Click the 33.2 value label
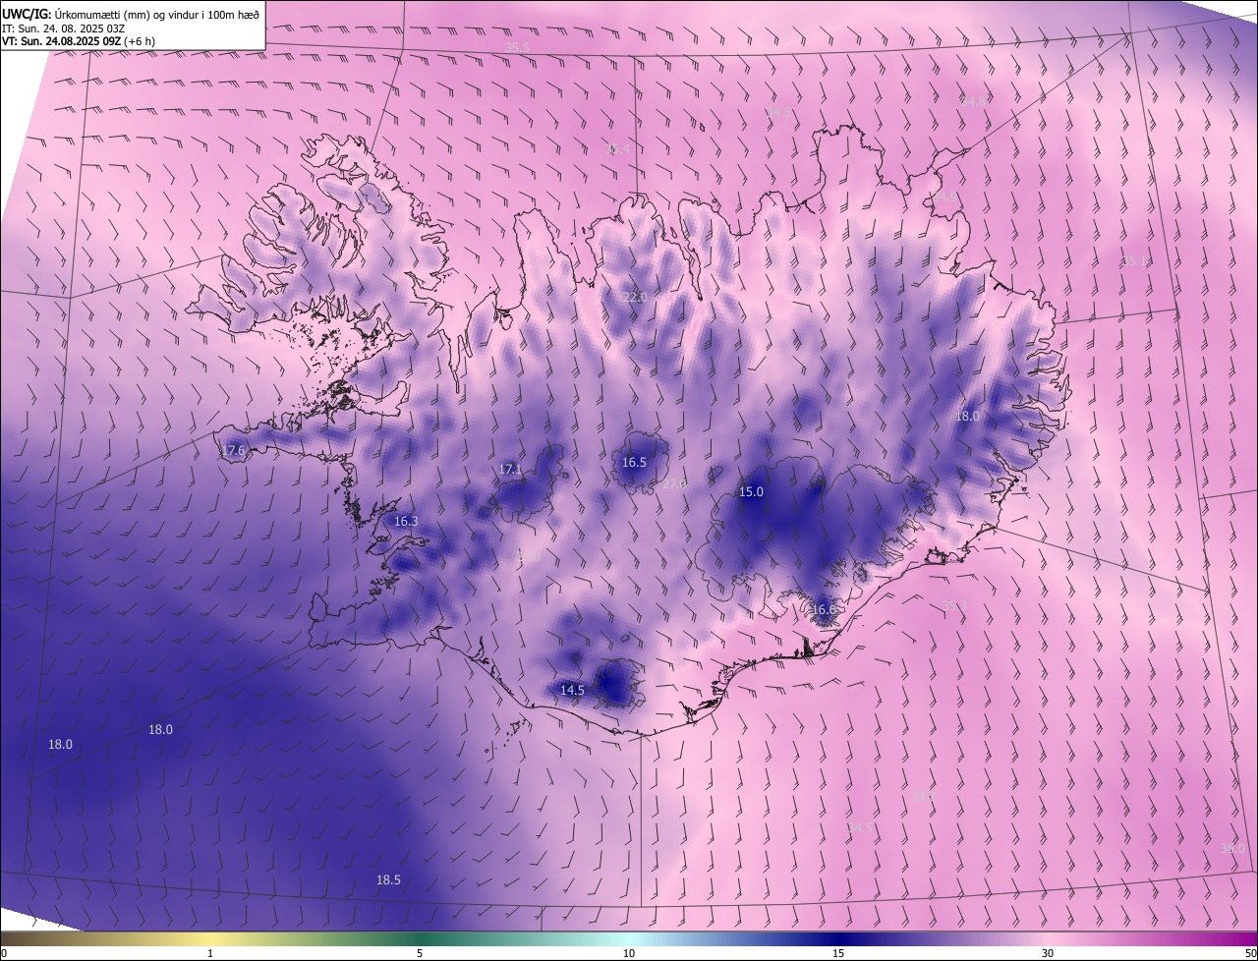The height and width of the screenshot is (961, 1258). pos(923,797)
